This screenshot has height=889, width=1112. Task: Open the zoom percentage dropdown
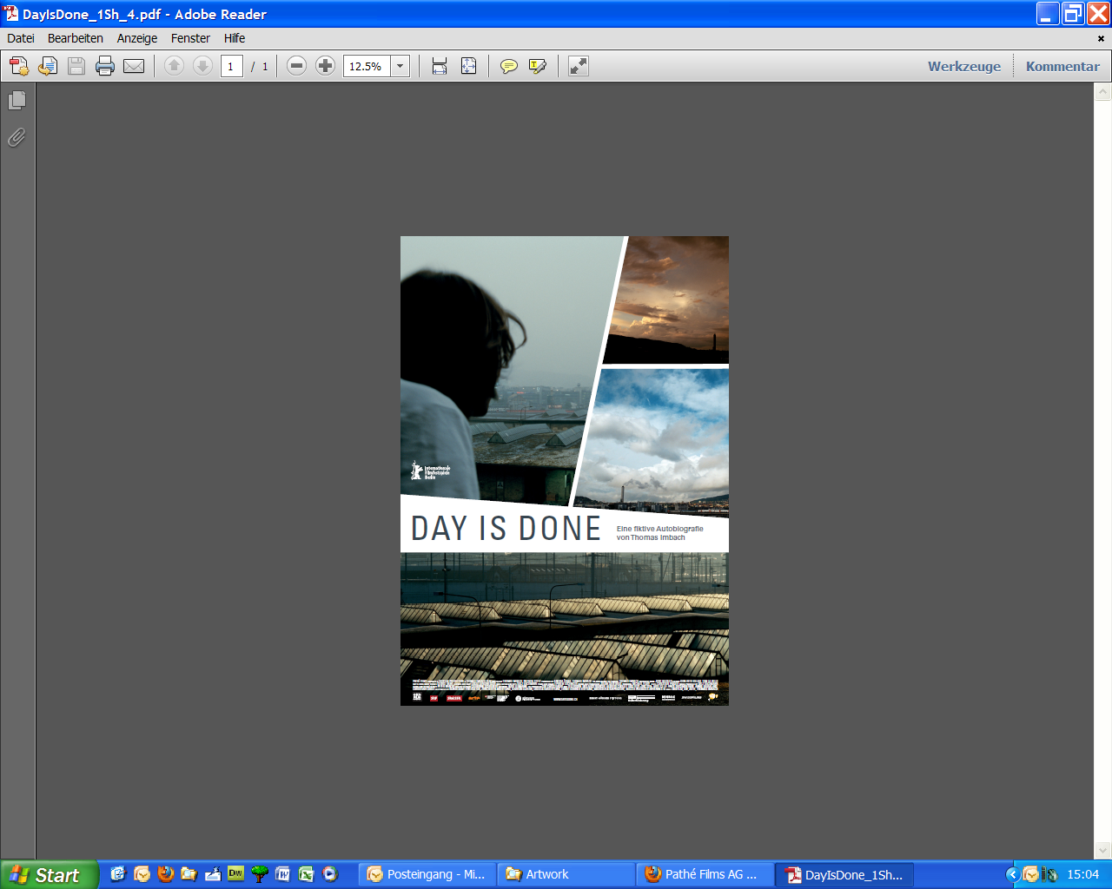point(400,66)
